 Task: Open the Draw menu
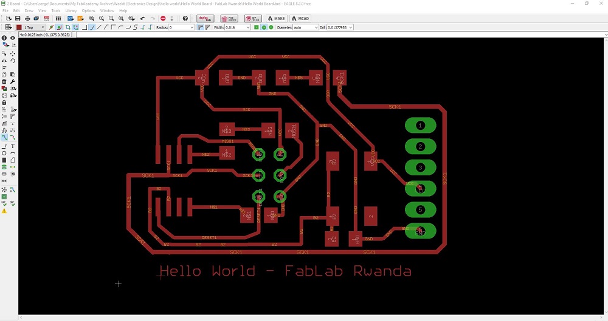coord(29,10)
